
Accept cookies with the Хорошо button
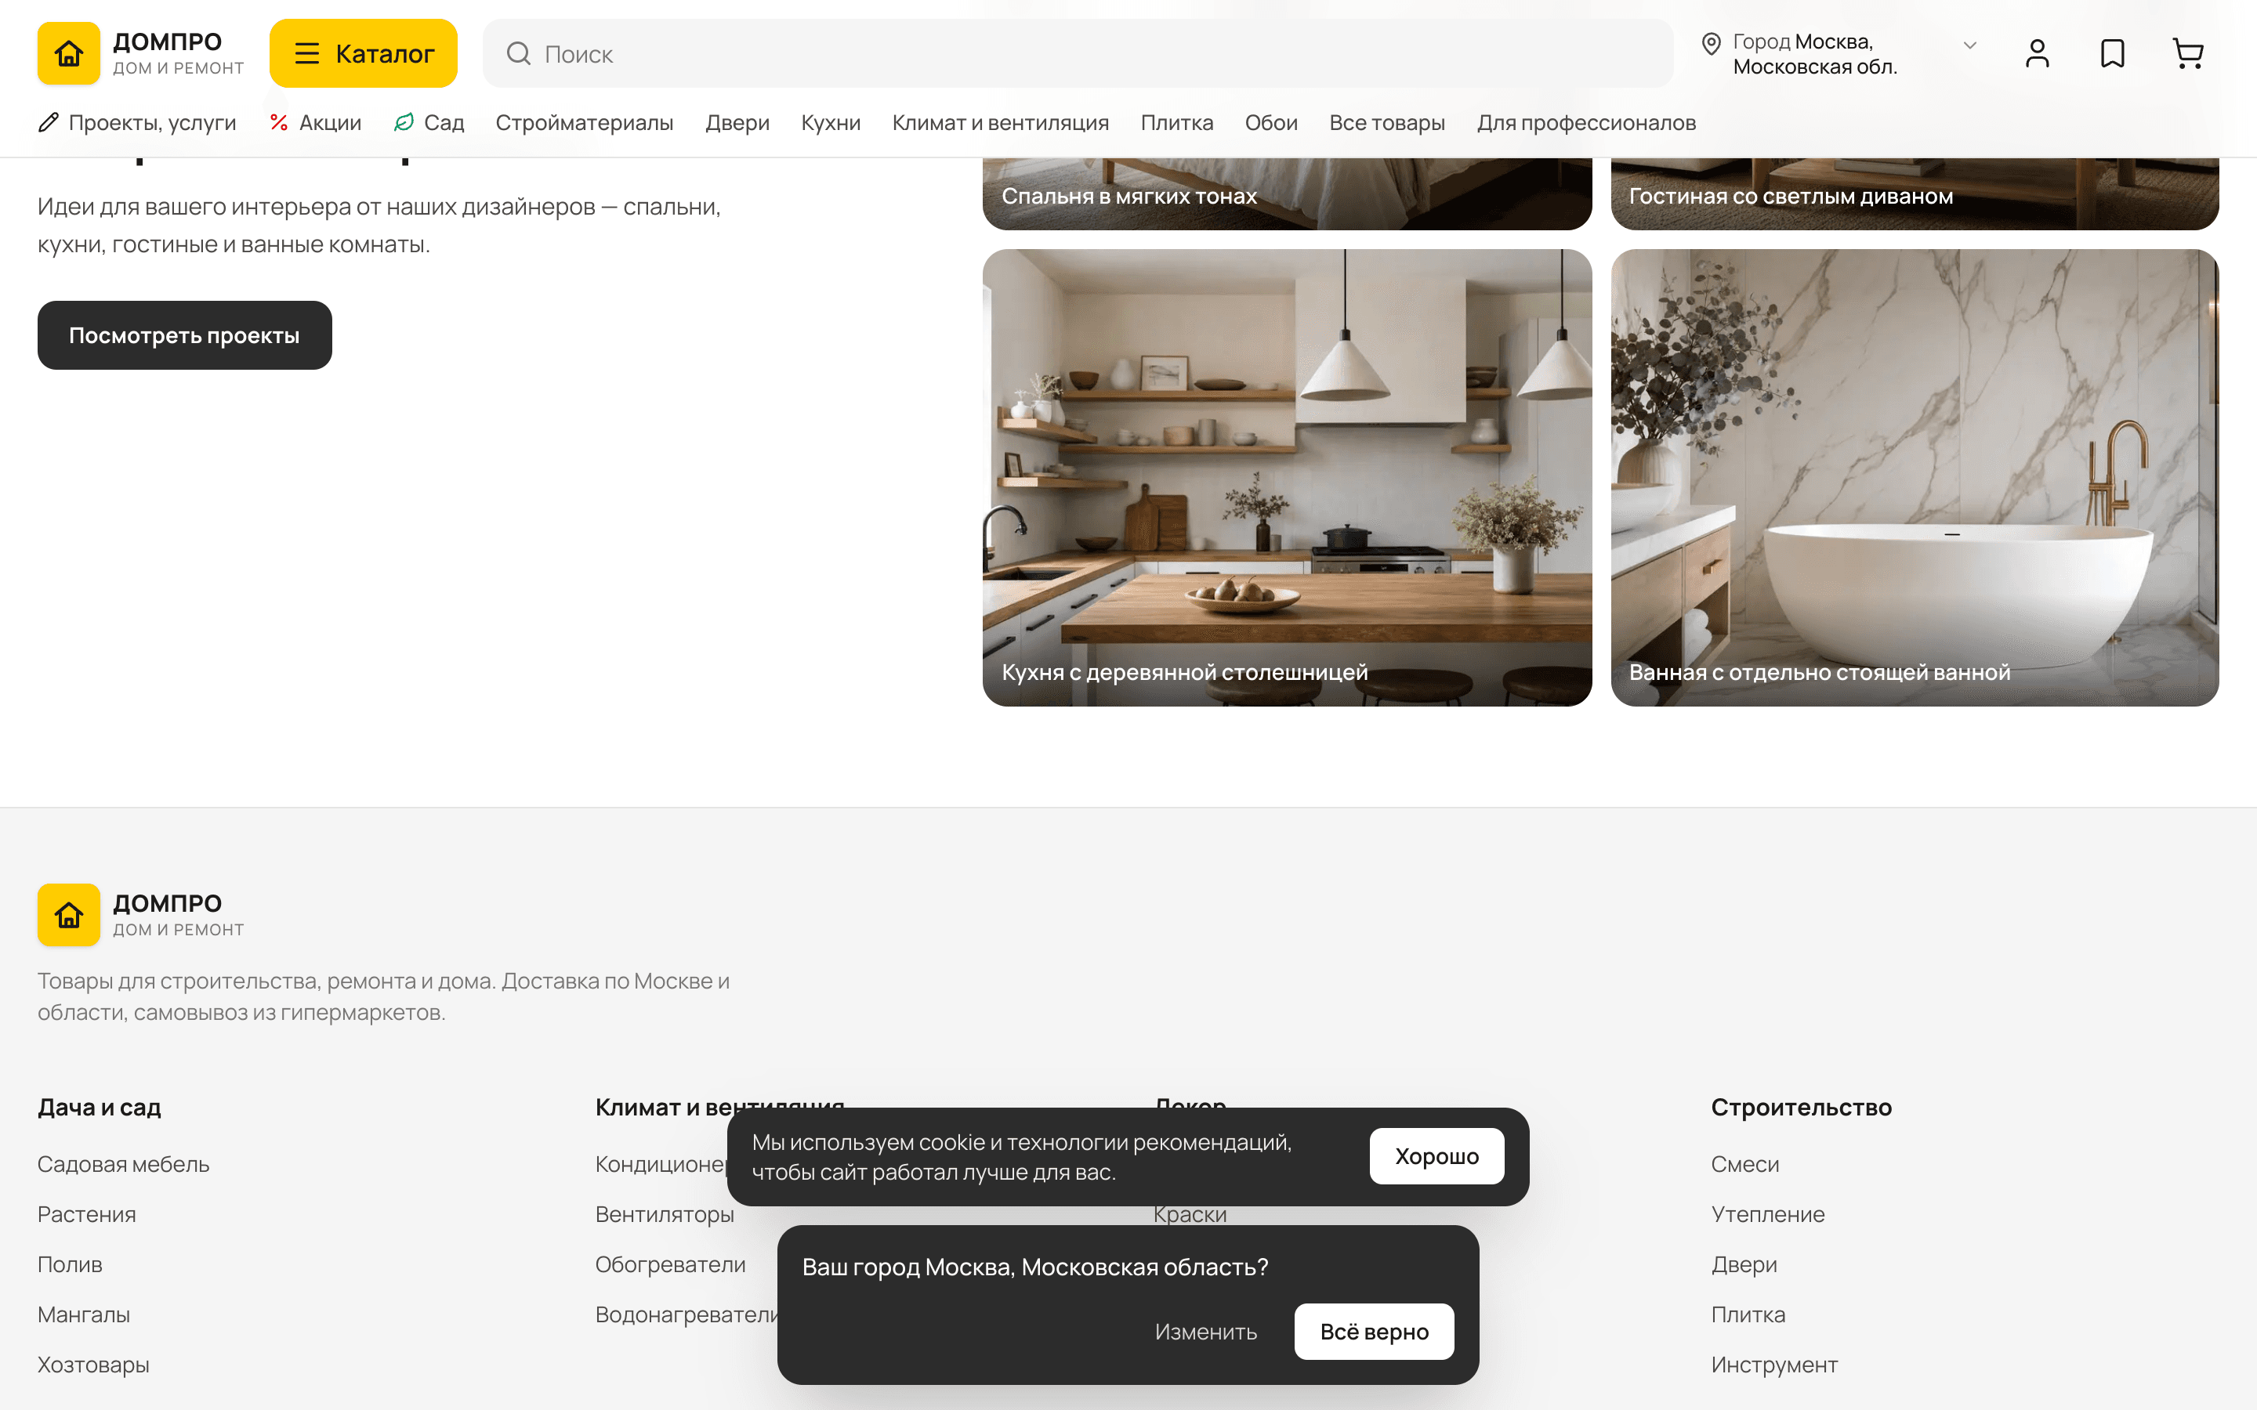click(1436, 1156)
